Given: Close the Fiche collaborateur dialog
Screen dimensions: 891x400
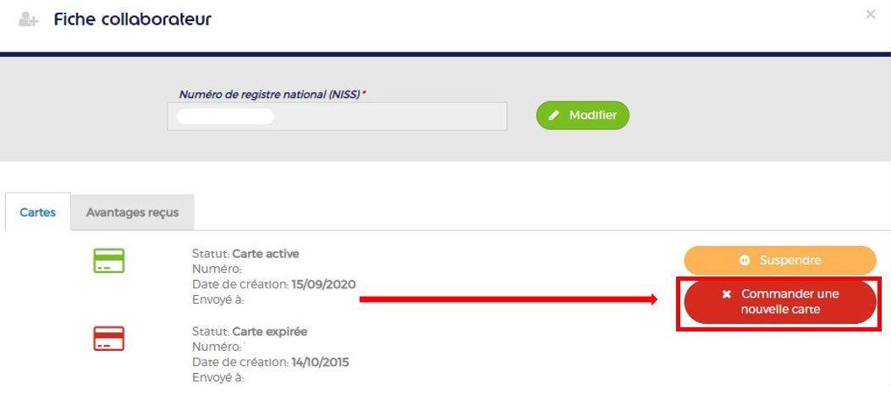Looking at the screenshot, I should point(870,14).
